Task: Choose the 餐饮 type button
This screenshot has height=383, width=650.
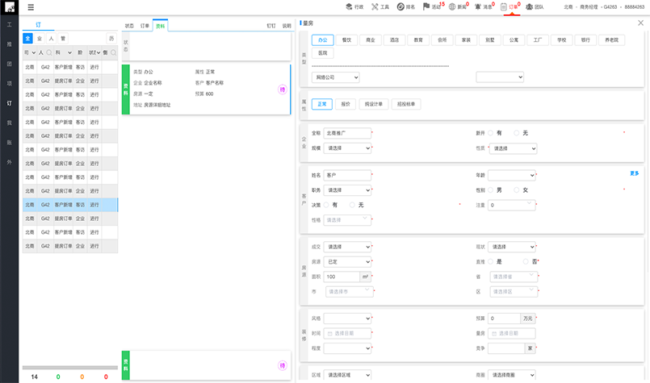Action: tap(347, 39)
